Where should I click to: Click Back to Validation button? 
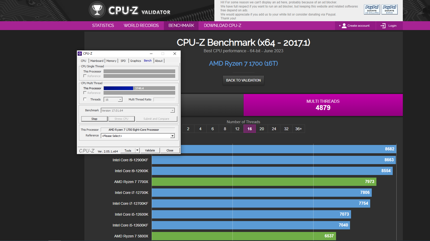(x=243, y=80)
